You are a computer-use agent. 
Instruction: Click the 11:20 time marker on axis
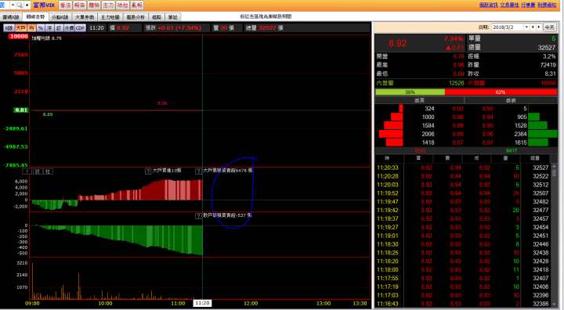(x=202, y=303)
